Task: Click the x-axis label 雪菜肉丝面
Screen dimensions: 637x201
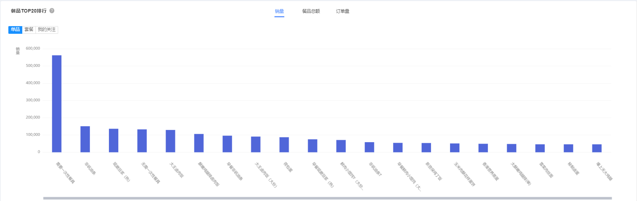Action: coord(546,170)
